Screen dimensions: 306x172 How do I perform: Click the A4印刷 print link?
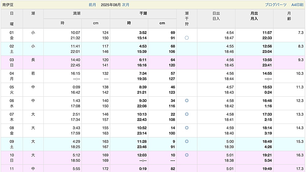[x=297, y=5]
